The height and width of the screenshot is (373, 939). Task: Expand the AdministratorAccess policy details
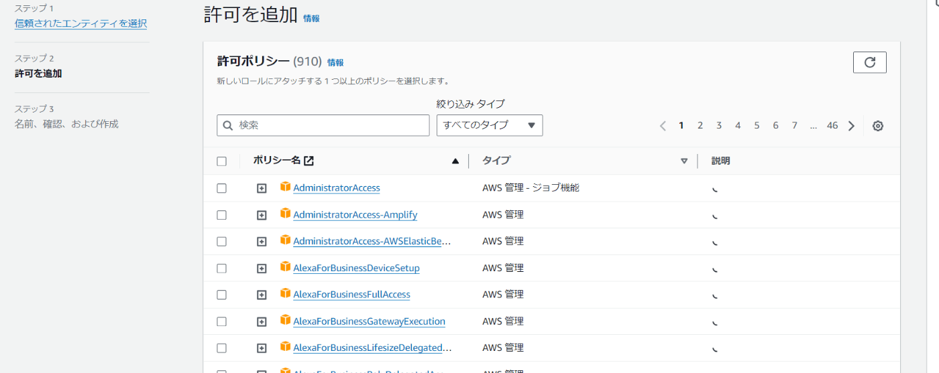coord(262,188)
